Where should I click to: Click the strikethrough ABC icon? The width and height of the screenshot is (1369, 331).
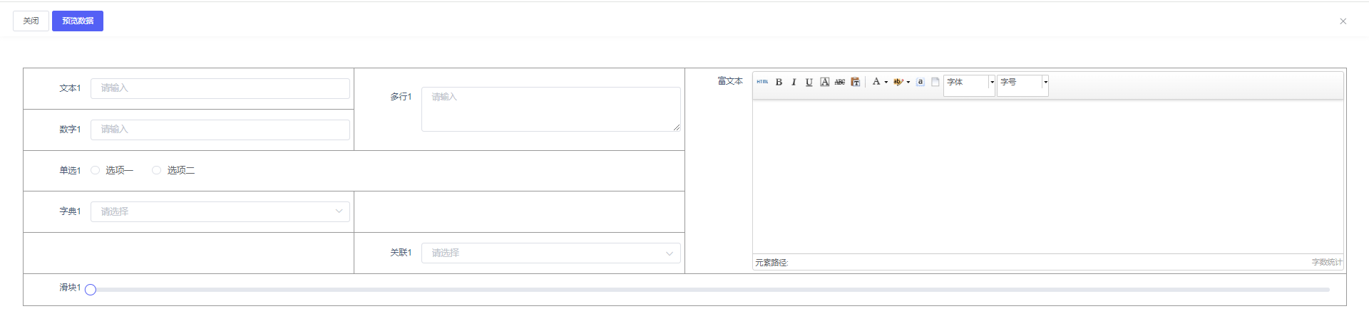[840, 82]
